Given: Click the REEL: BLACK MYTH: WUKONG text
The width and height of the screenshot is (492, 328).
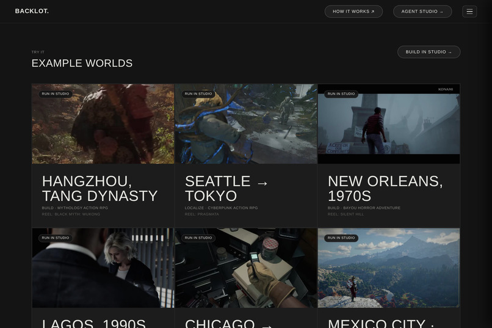Looking at the screenshot, I should (71, 214).
